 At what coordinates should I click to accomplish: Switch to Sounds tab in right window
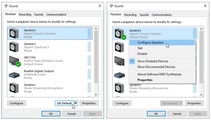click(144, 15)
